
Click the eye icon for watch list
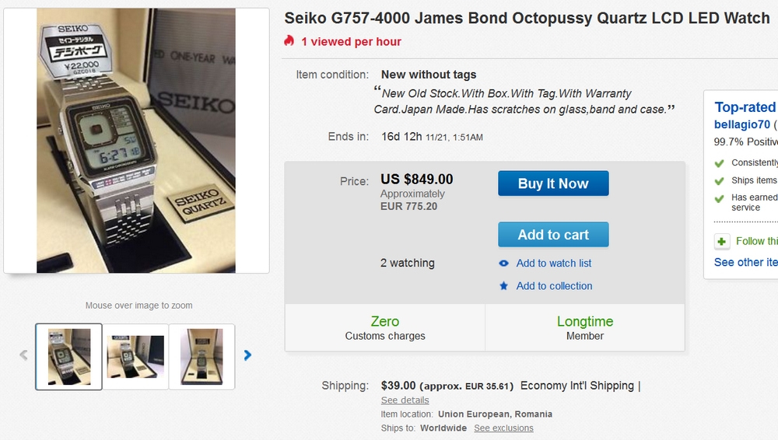tap(504, 264)
